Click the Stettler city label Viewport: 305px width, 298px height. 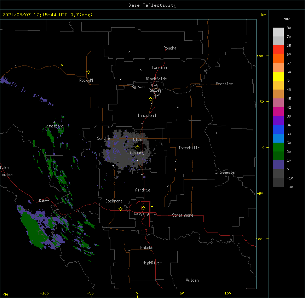224,84
